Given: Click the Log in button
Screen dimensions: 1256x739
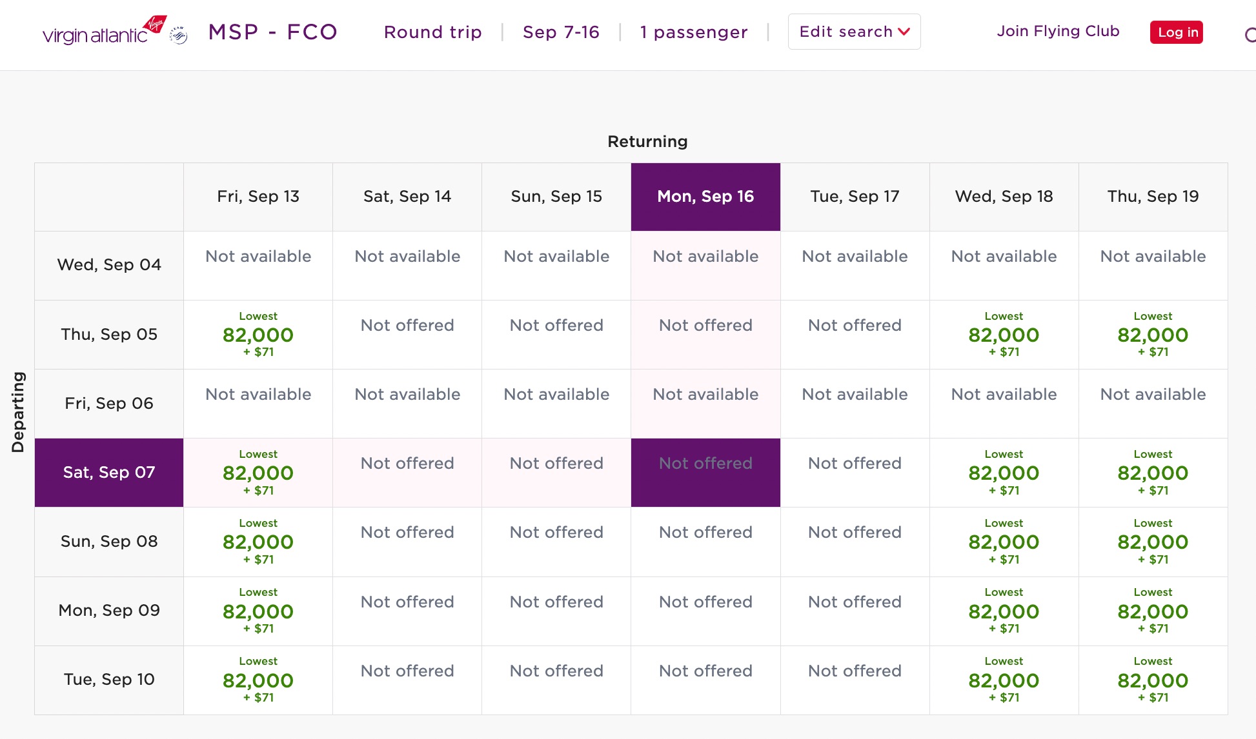Looking at the screenshot, I should [1176, 32].
